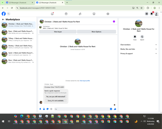Open File Explorer from the taskbar
This screenshot has width=162, height=129.
pos(77,121)
